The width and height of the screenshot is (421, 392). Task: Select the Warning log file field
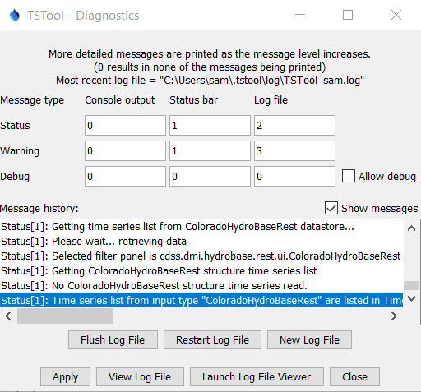tap(294, 150)
